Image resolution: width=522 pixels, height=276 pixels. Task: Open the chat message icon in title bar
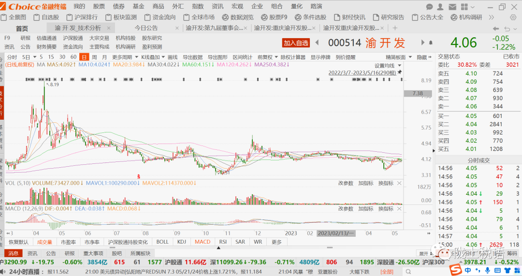tap(430, 7)
